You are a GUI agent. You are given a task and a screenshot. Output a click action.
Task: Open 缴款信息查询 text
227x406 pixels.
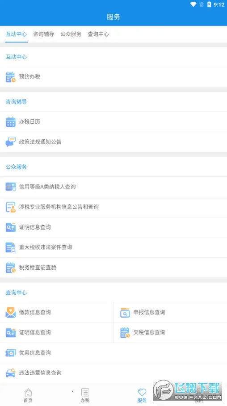pos(35,312)
